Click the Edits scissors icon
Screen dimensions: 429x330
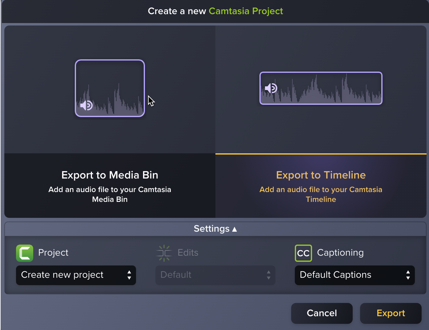tap(164, 253)
